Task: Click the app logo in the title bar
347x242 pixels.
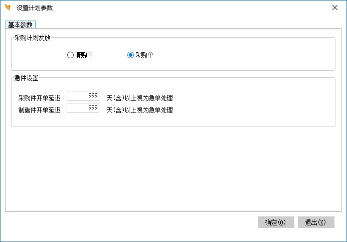Action: point(8,8)
